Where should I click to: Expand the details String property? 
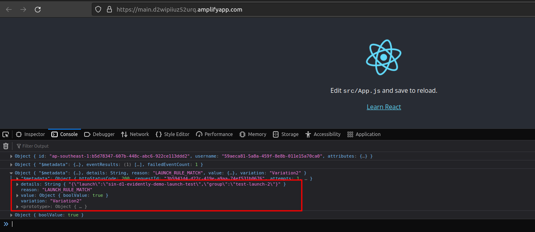pyautogui.click(x=17, y=184)
